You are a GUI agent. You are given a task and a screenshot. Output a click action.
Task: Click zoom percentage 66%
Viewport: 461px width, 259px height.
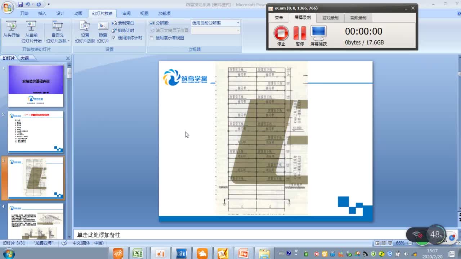tap(400, 243)
